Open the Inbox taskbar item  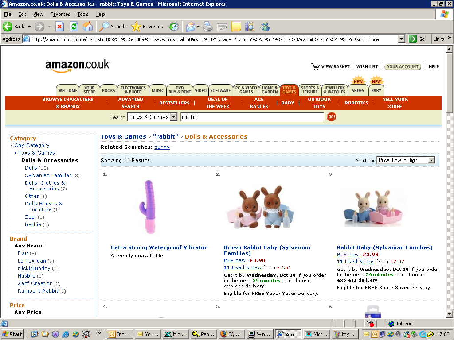pos(120,334)
